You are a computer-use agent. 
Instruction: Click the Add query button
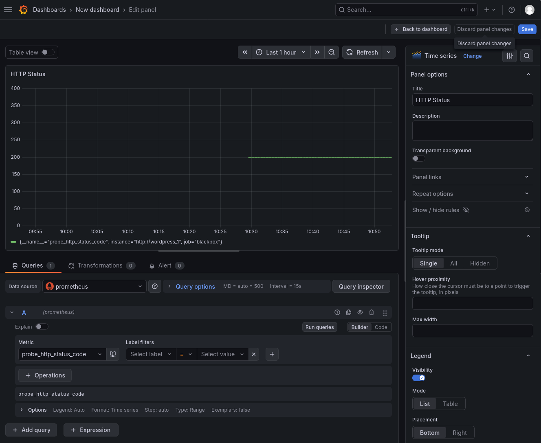31,430
